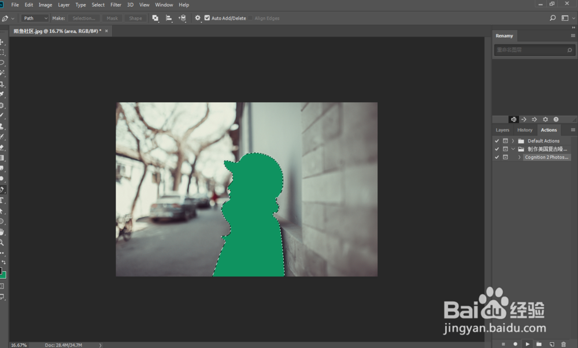Delete the selected action
The image size is (578, 348).
coord(563,344)
